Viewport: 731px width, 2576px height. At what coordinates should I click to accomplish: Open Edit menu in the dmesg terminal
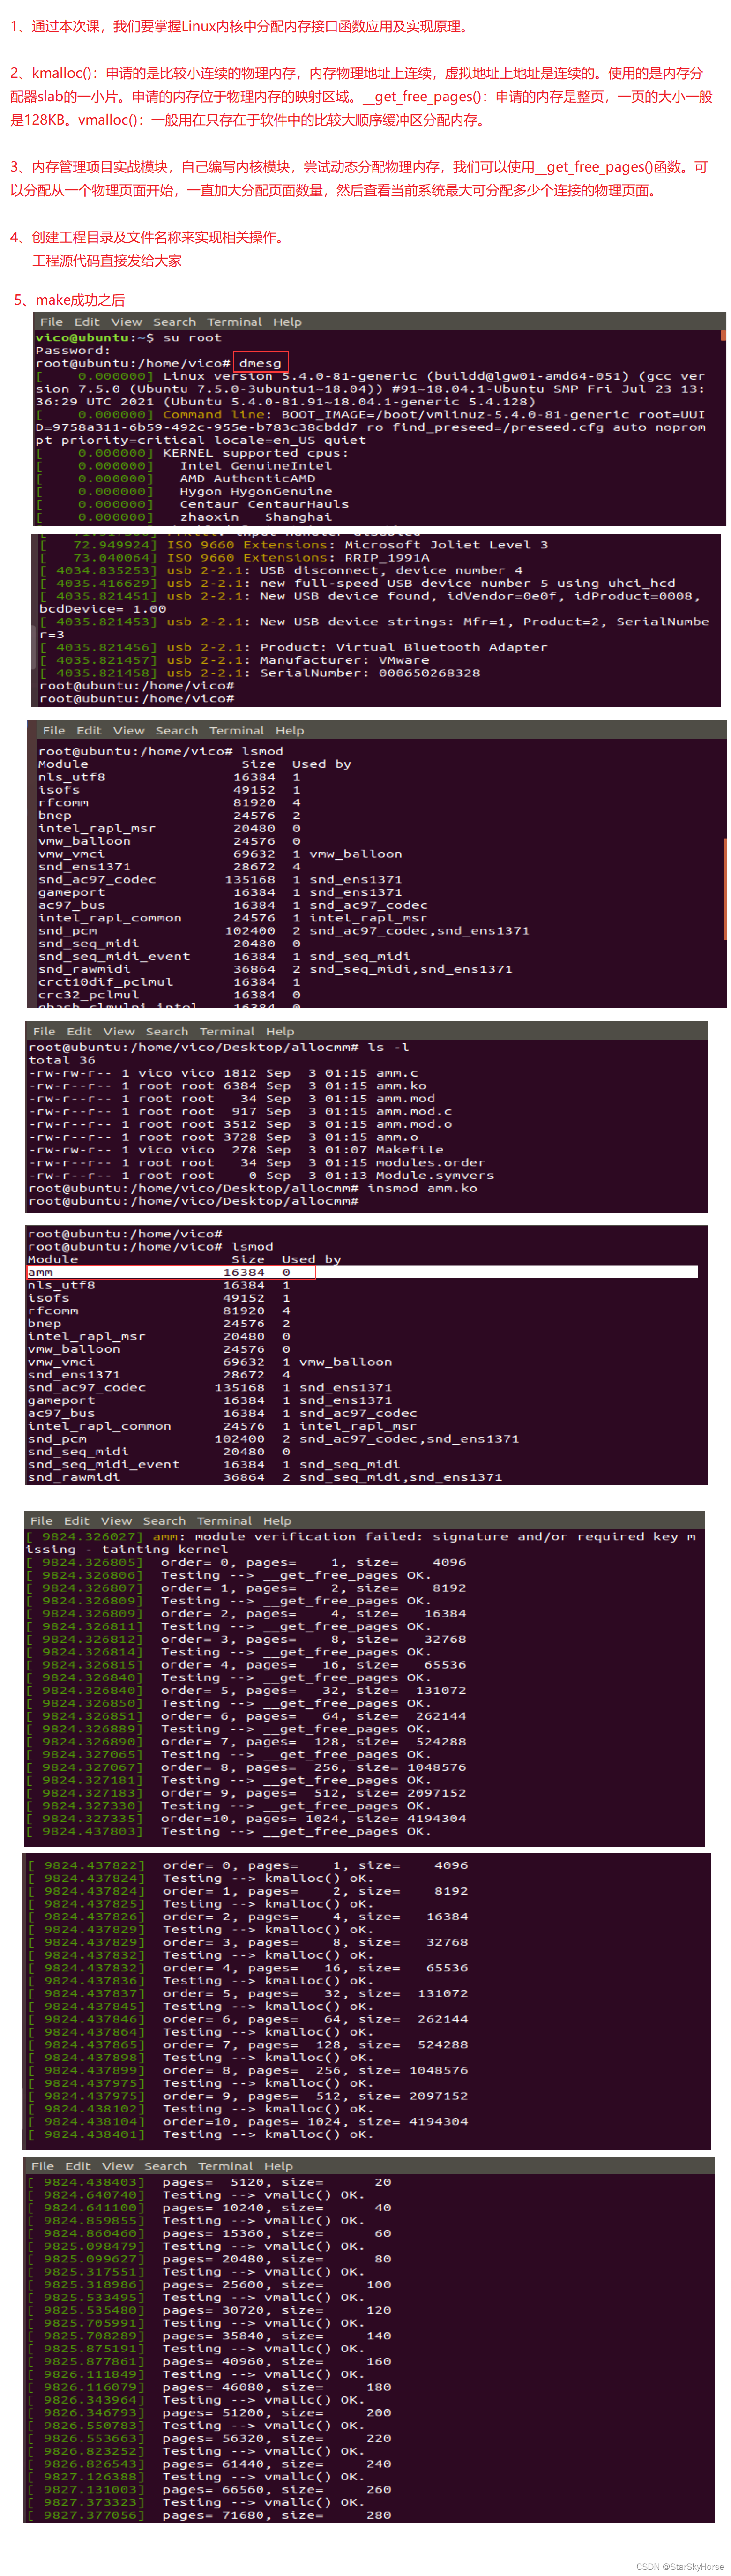87,322
